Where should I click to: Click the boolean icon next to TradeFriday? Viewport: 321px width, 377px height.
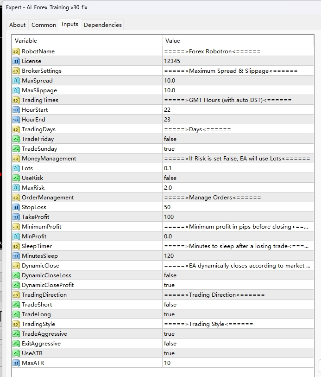click(16, 139)
